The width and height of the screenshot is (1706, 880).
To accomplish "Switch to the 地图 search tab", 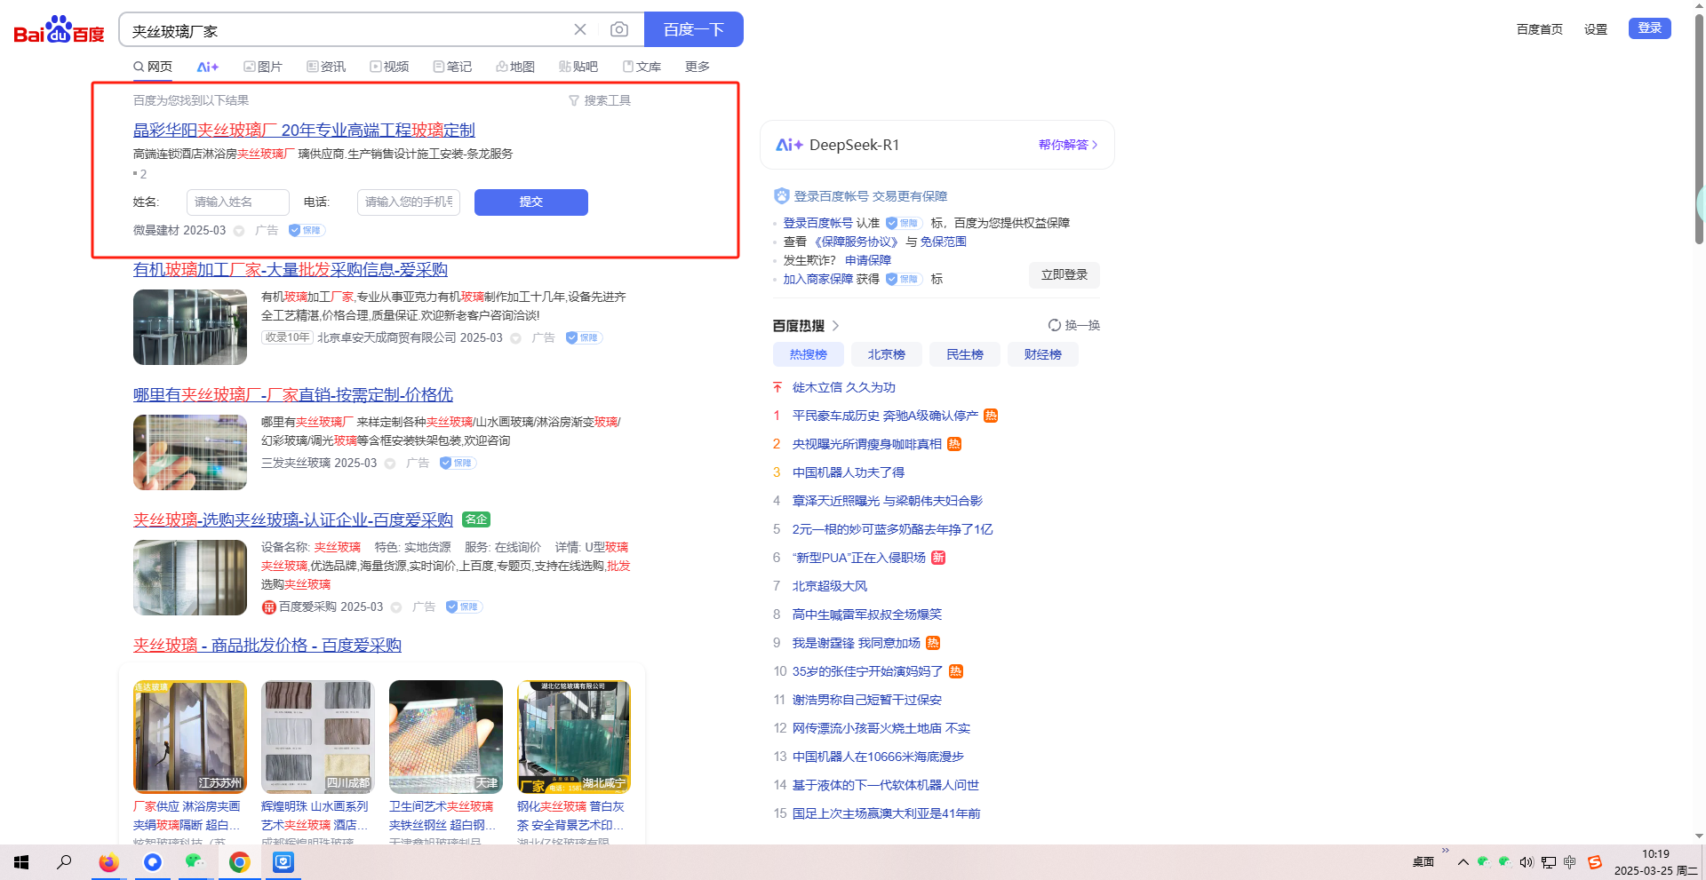I will click(x=515, y=67).
